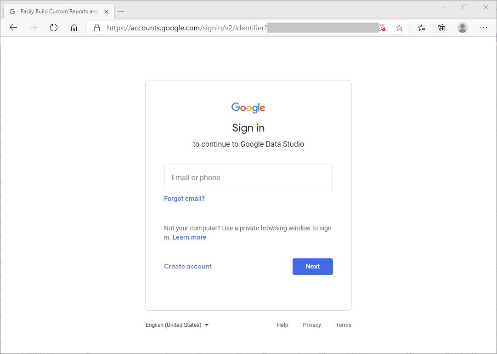Open the Favorites list icon
Image resolution: width=497 pixels, height=354 pixels.
point(421,28)
